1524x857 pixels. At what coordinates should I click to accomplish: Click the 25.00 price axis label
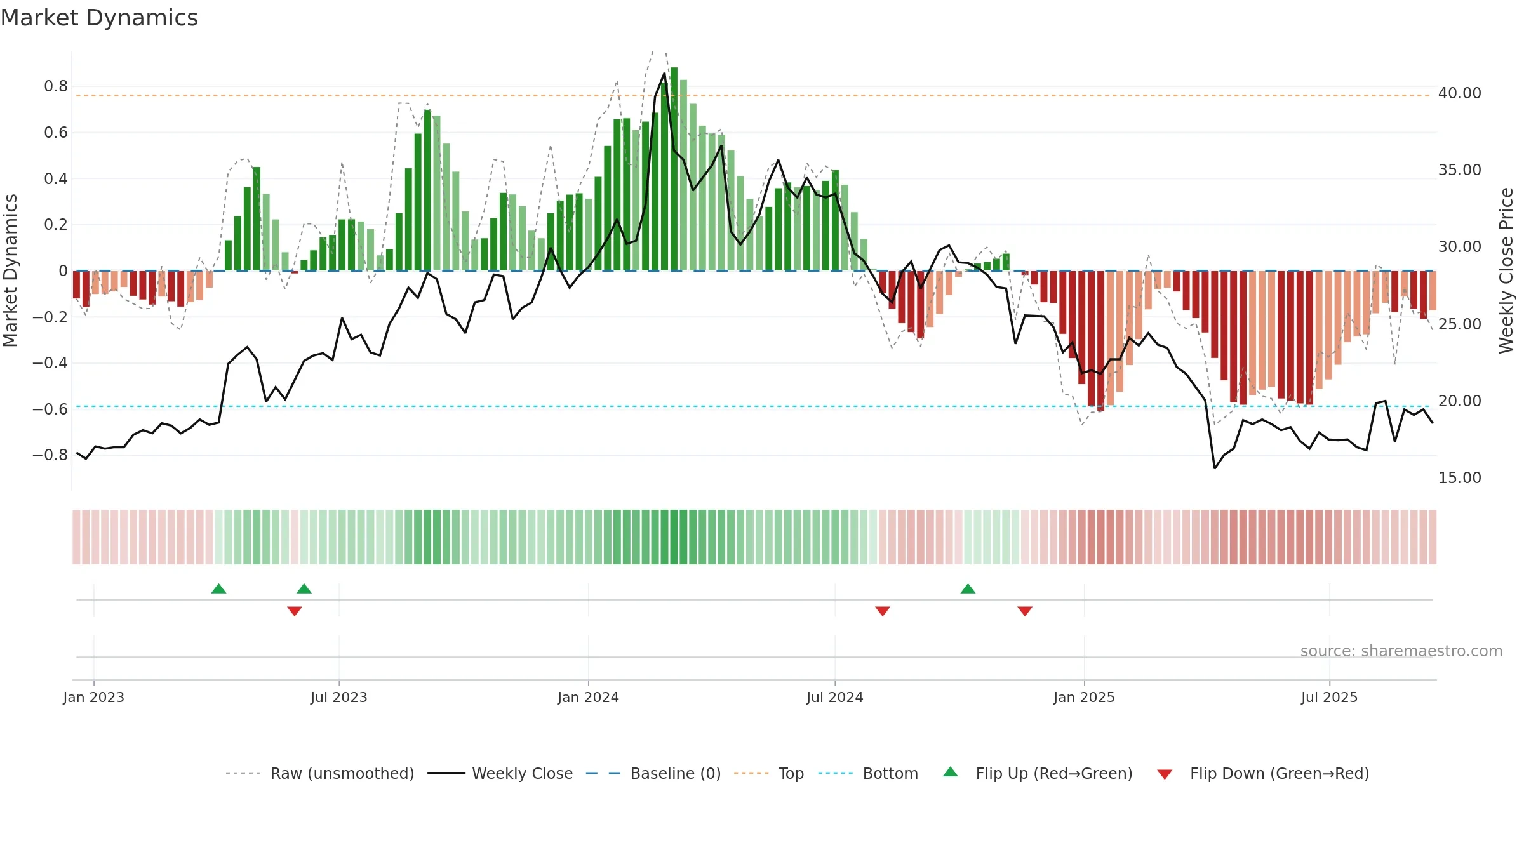1460,324
